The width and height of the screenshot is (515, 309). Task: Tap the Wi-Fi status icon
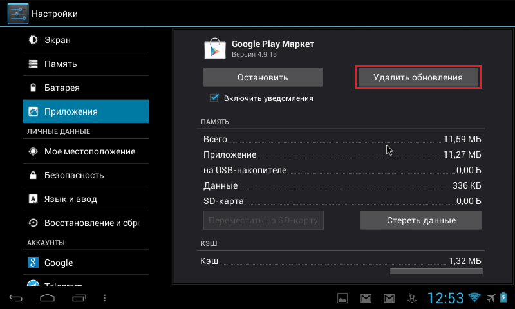[x=474, y=297]
